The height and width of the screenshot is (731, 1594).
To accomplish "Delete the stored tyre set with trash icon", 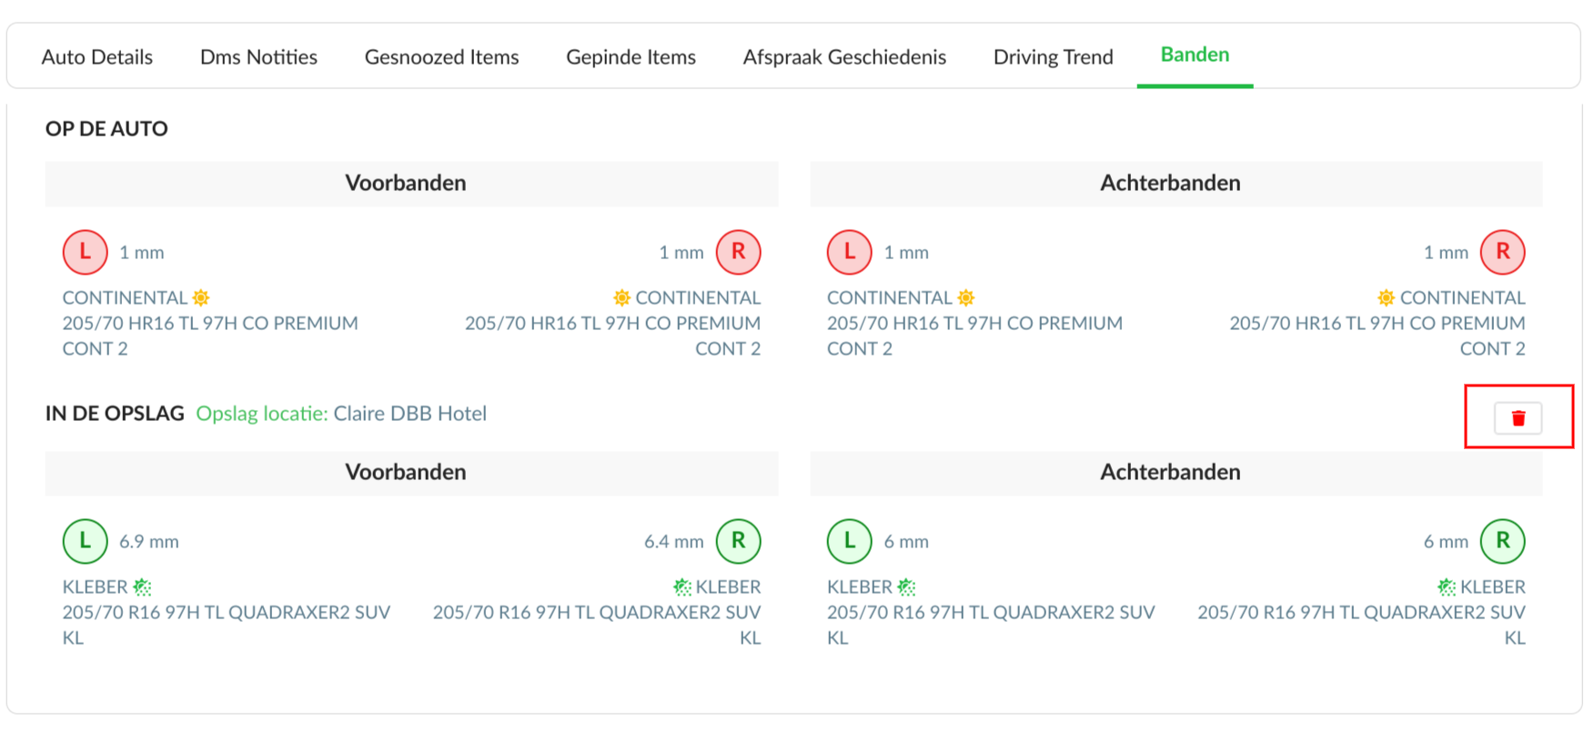I will [x=1518, y=418].
